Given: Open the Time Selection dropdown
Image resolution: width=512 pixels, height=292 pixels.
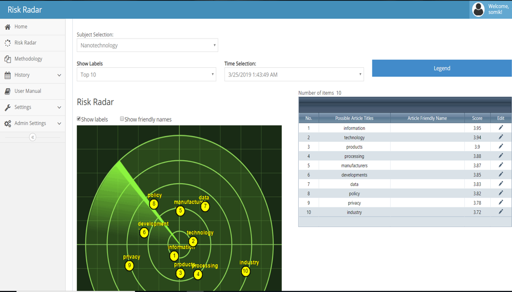Looking at the screenshot, I should pos(294,75).
